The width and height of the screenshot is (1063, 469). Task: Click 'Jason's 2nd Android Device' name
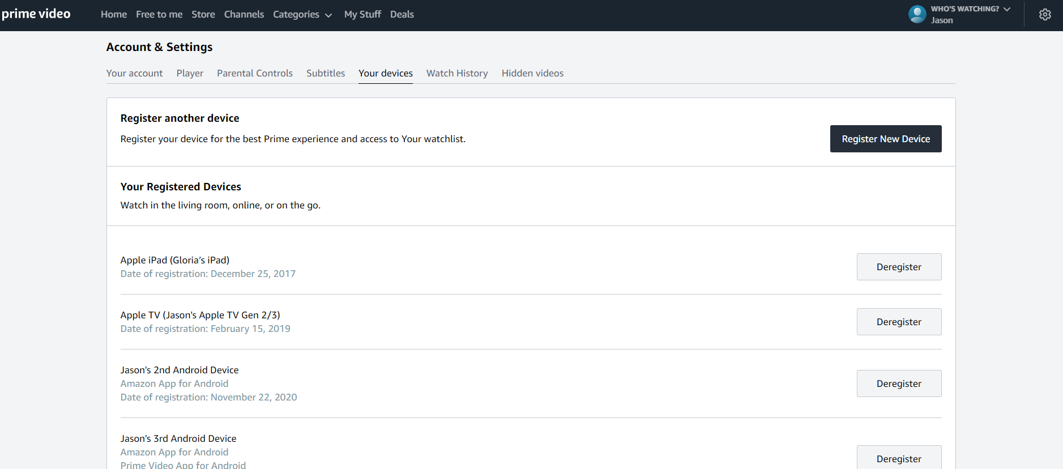180,370
